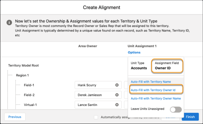Open the Options dropdown under Unit Assignment 1
This screenshot has height=124, width=203.
(x=134, y=52)
